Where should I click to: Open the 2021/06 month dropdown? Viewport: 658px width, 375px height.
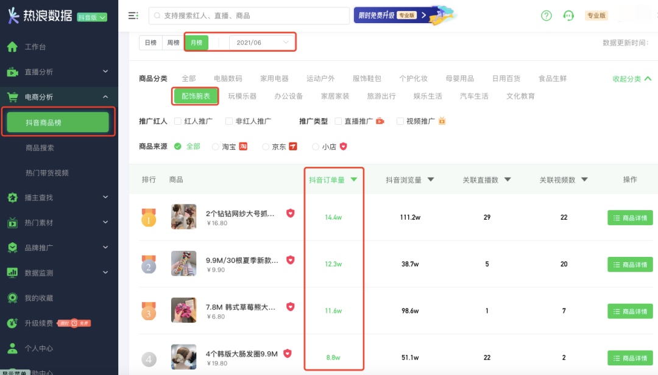pos(261,43)
